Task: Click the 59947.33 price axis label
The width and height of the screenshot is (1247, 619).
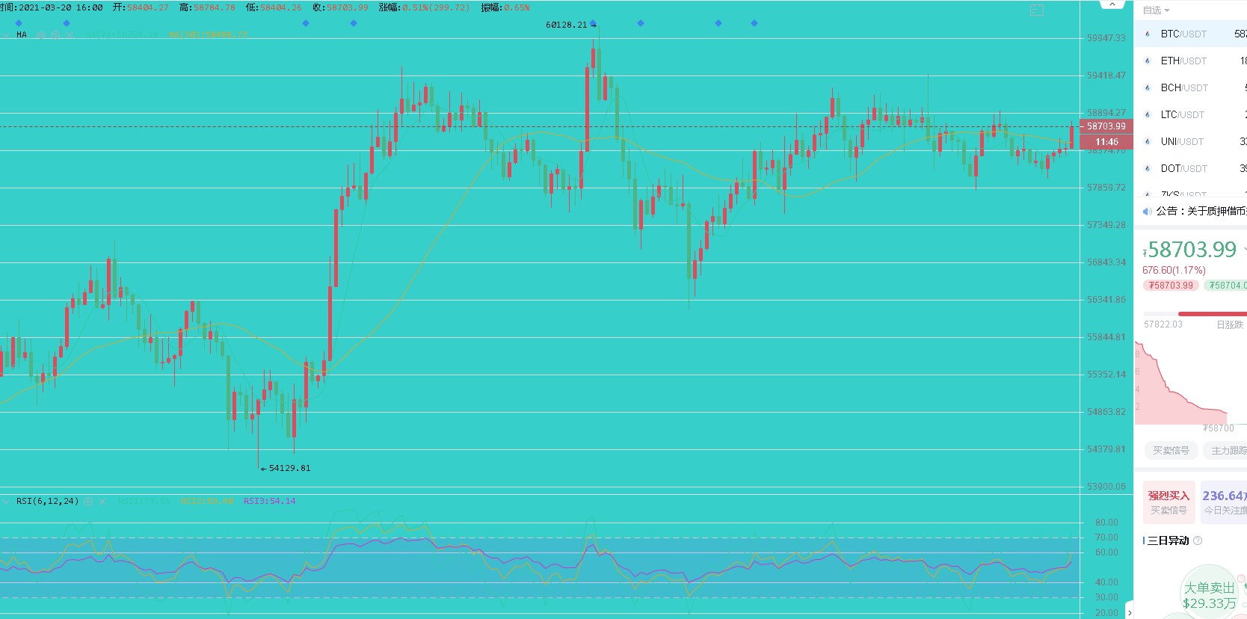Action: [1106, 38]
